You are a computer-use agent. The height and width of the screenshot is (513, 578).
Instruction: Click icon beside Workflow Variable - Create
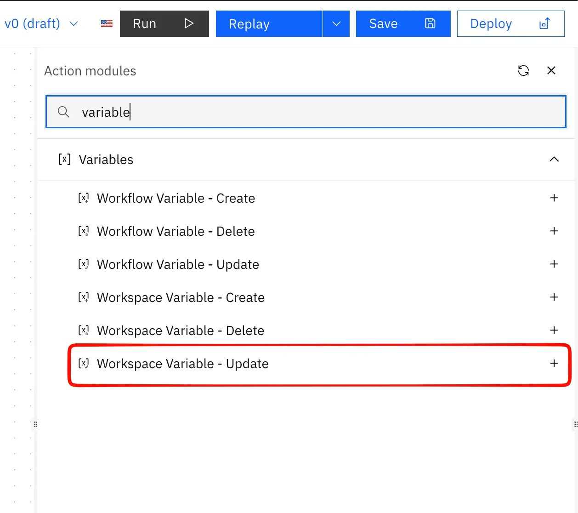pyautogui.click(x=84, y=198)
